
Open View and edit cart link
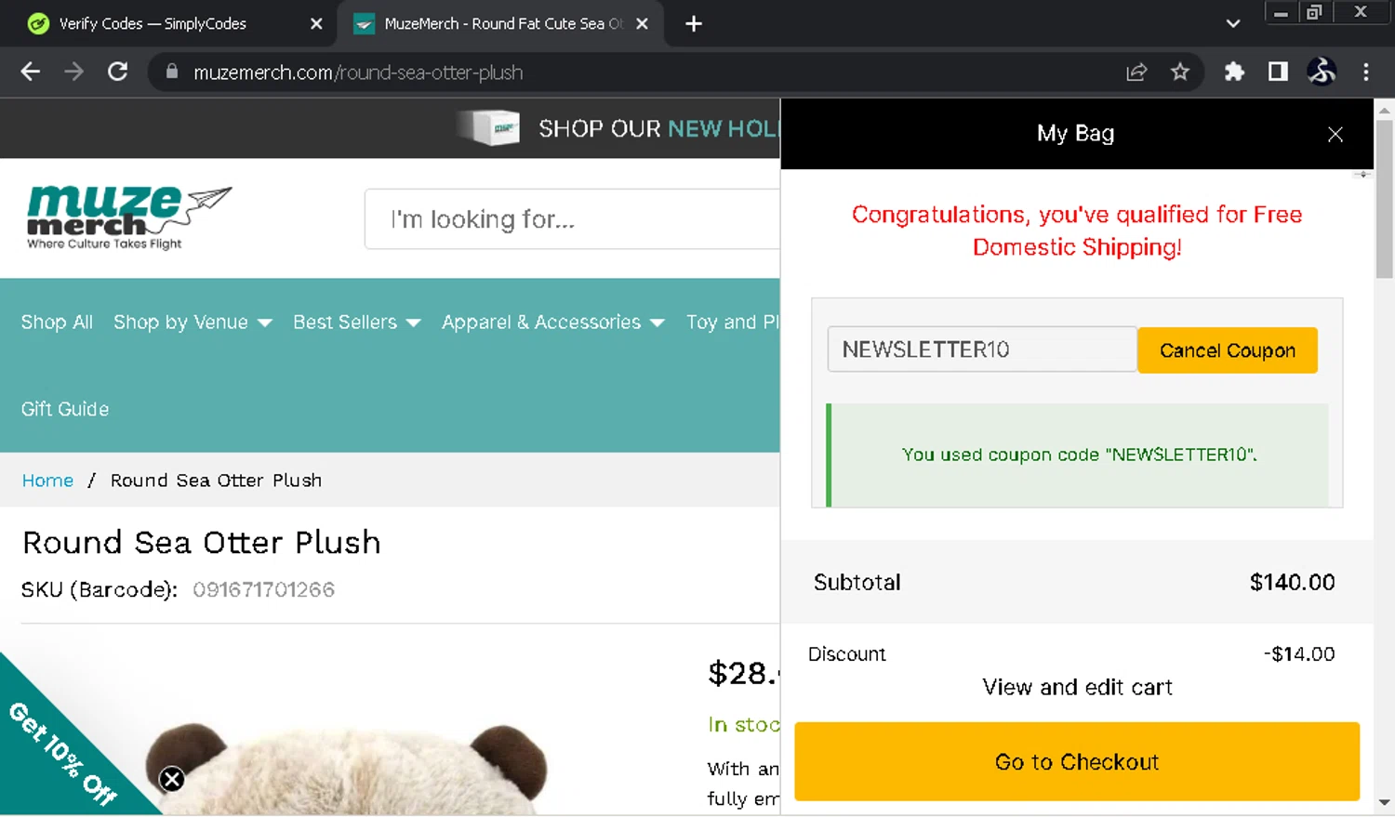click(1077, 687)
